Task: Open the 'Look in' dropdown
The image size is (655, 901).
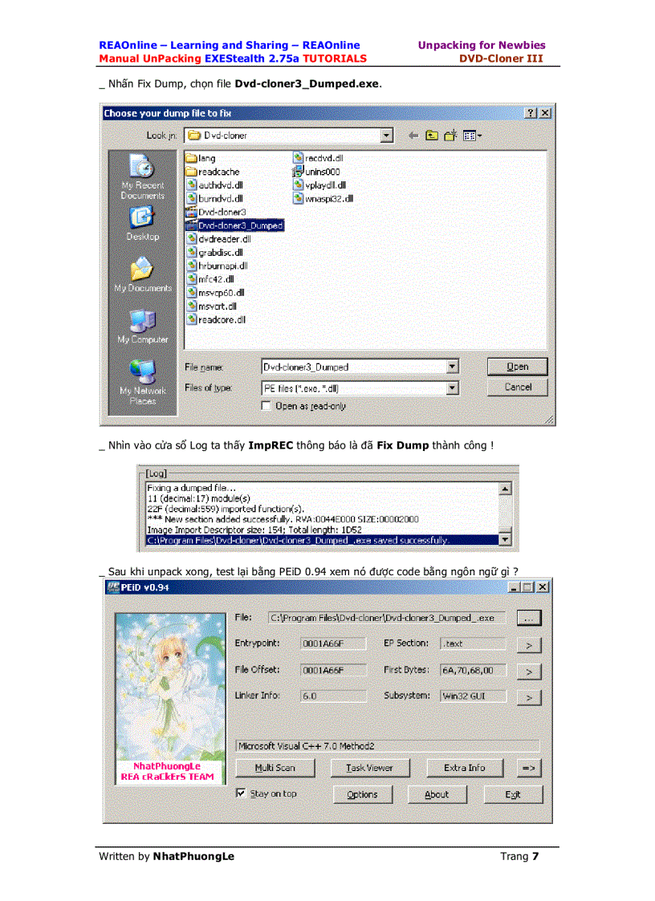Action: click(387, 135)
